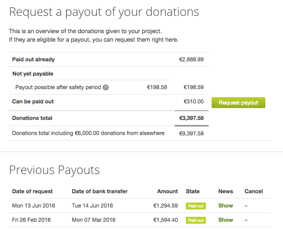Show news for the 26 Feb 2016 payout
This screenshot has height=238, width=283.
pyautogui.click(x=226, y=220)
